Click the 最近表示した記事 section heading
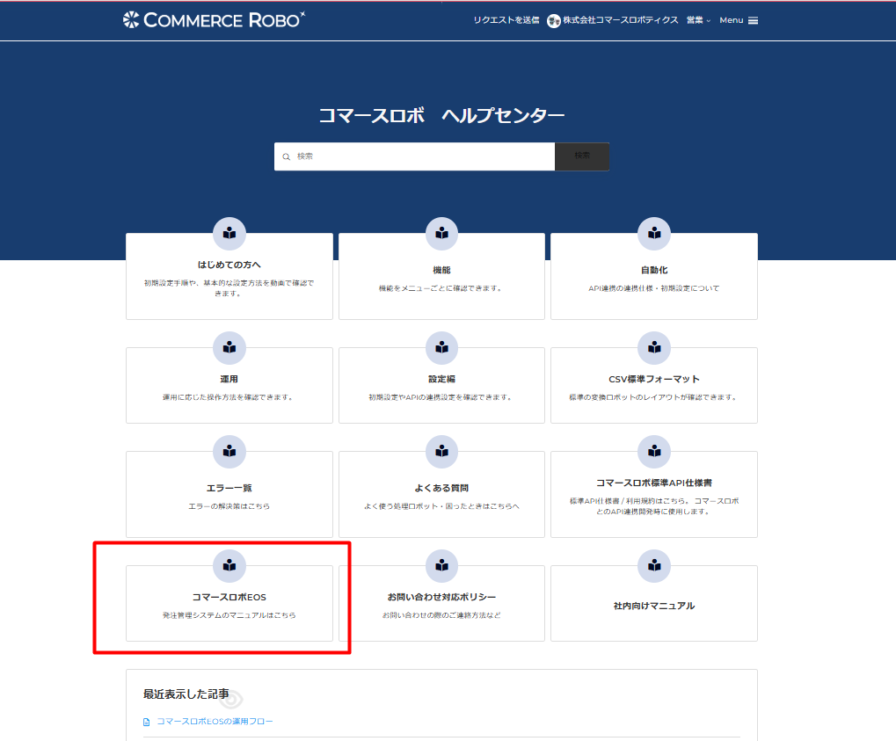Viewport: 896px width, 741px height. coord(186,694)
